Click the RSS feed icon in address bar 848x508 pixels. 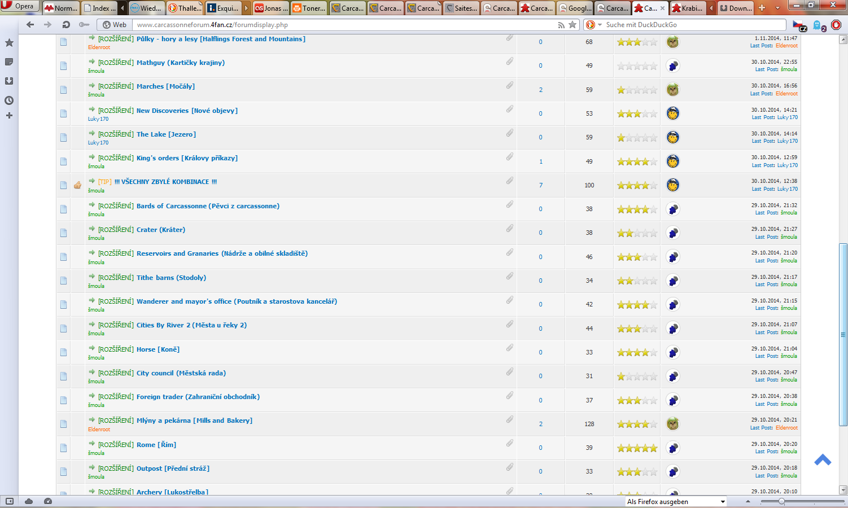(x=561, y=25)
